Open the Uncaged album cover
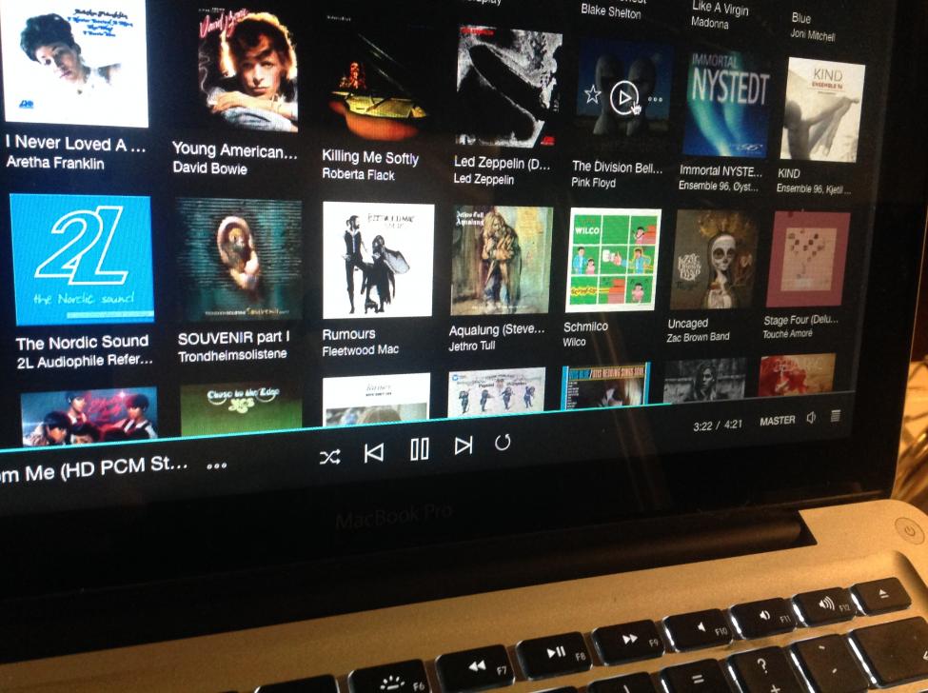Viewport: 928px width, 693px height. pyautogui.click(x=713, y=259)
